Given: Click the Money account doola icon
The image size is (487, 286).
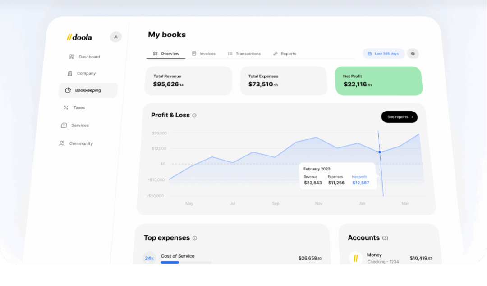Looking at the screenshot, I should [x=356, y=258].
